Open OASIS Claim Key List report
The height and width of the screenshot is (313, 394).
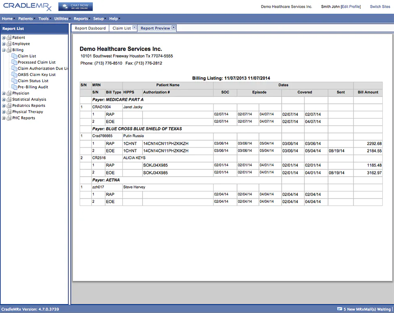tap(37, 75)
